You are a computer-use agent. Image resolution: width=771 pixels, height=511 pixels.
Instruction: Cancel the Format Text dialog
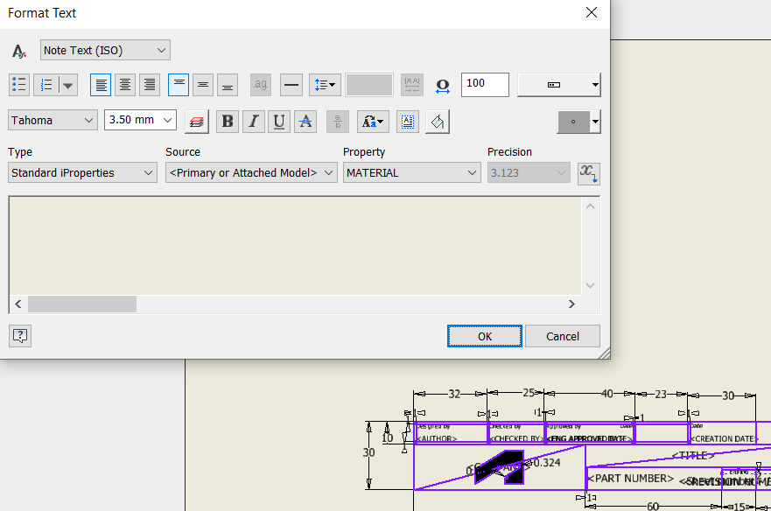[x=563, y=336]
